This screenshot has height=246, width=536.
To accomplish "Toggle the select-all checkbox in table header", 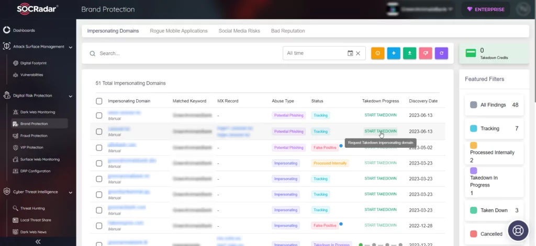I will [x=99, y=101].
